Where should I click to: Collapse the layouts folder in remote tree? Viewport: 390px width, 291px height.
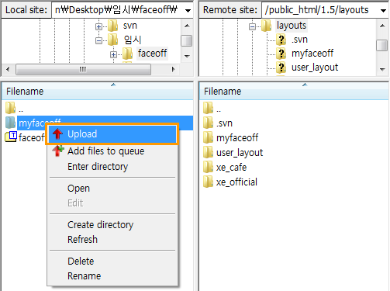[252, 26]
